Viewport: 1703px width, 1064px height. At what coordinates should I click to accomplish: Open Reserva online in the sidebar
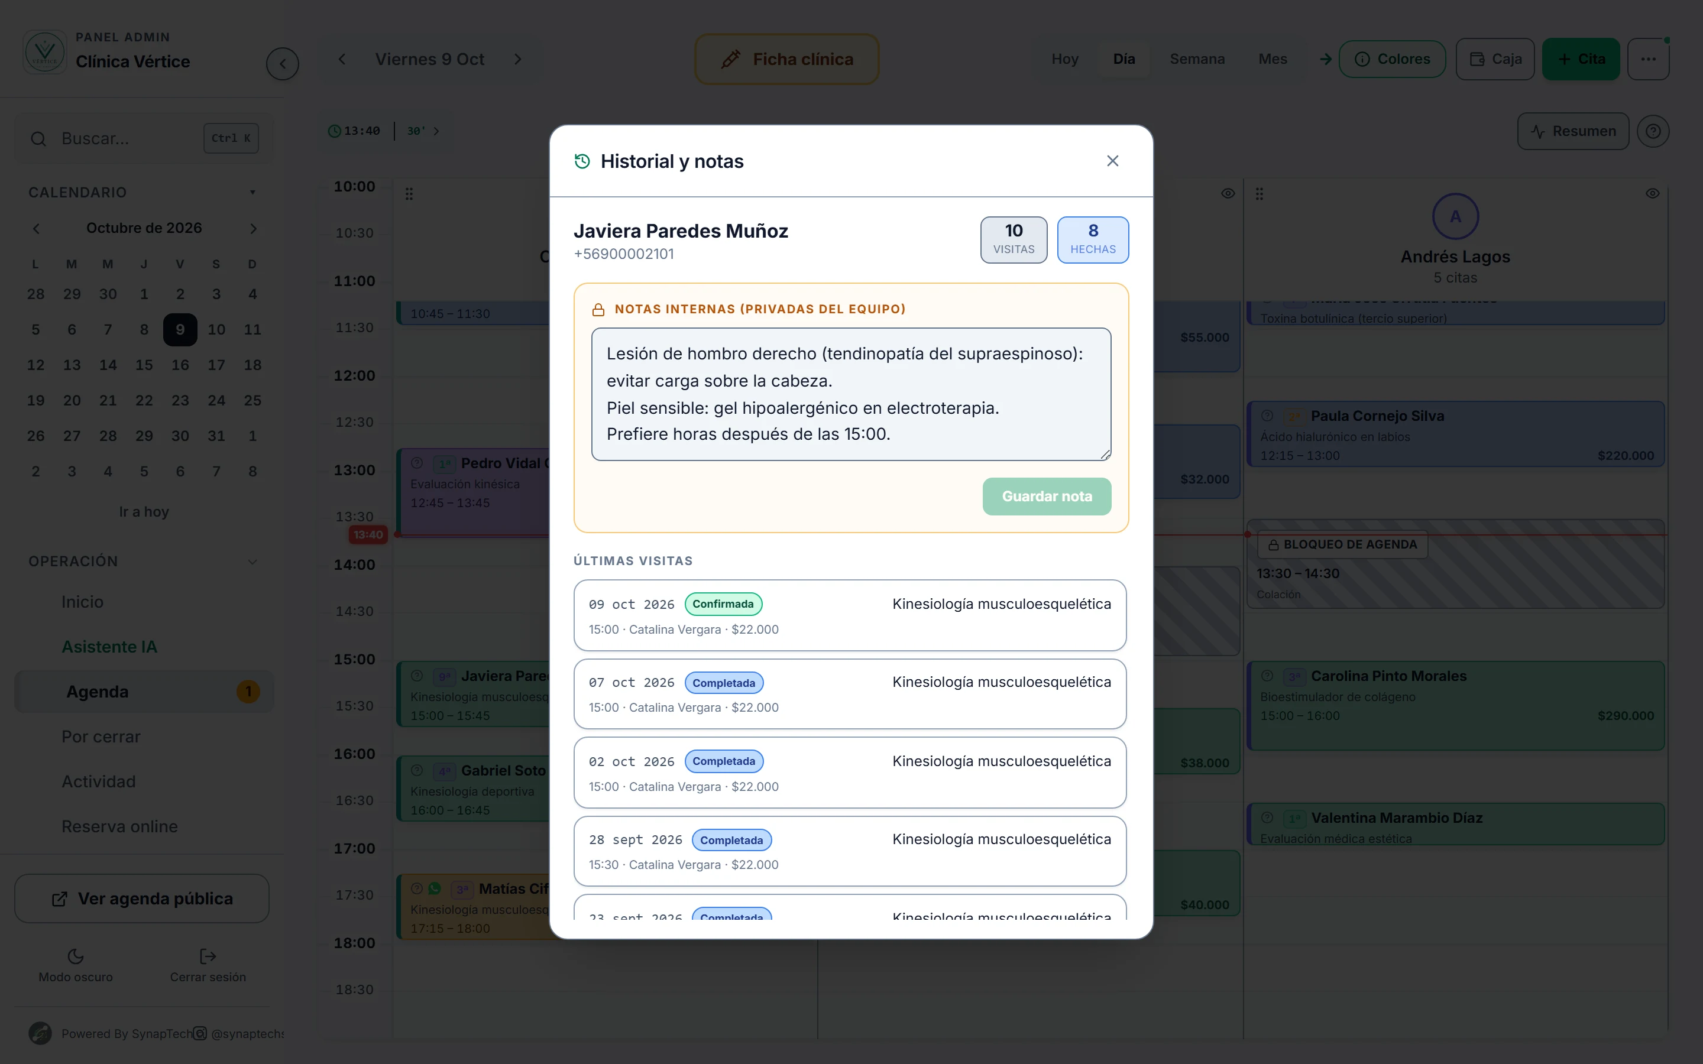coord(119,826)
